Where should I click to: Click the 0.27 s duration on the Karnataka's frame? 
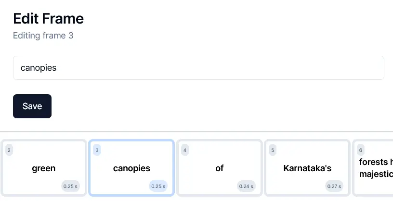click(334, 186)
